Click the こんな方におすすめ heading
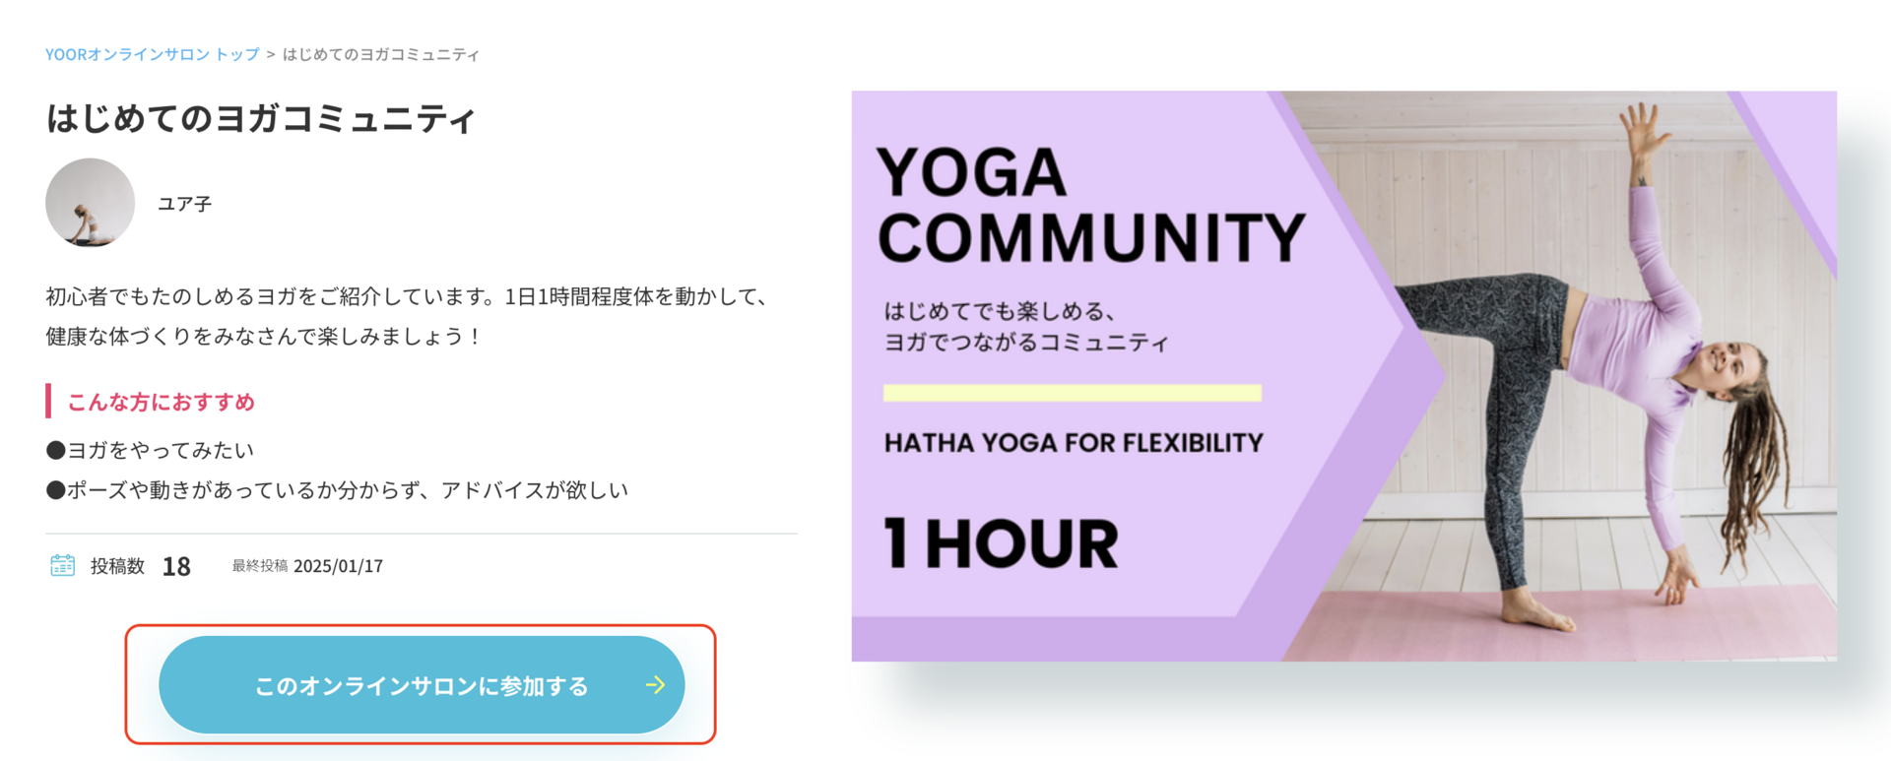Screen dimensions: 1891x761 coord(162,402)
